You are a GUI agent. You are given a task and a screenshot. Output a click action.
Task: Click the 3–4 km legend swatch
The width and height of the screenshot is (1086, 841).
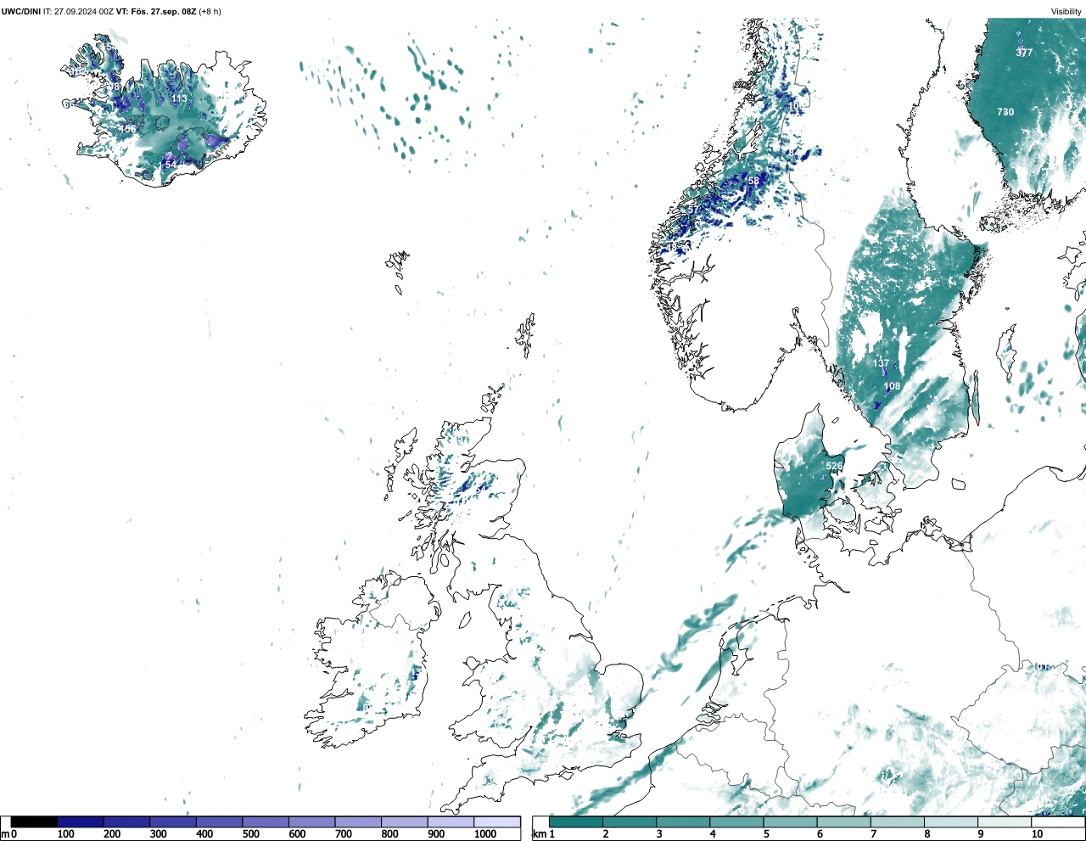pos(682,821)
